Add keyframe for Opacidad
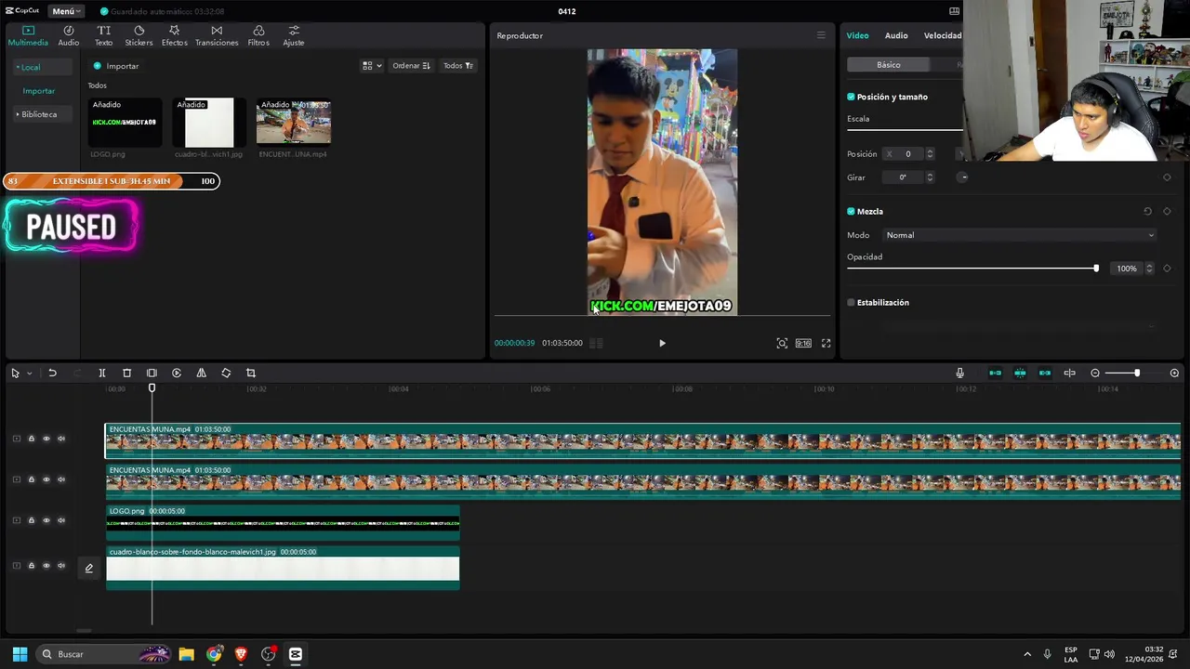Image resolution: width=1190 pixels, height=669 pixels. click(1167, 269)
